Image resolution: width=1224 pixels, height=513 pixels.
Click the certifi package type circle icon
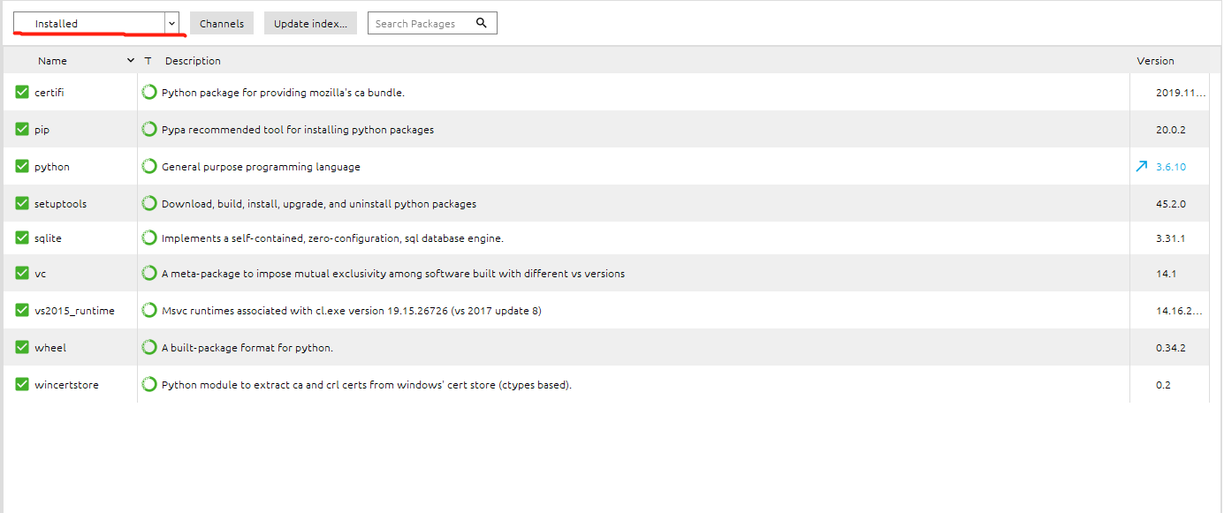[x=149, y=92]
